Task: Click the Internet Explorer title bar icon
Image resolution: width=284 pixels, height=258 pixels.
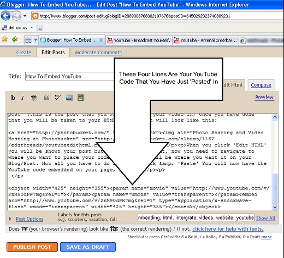Action: 3,4
